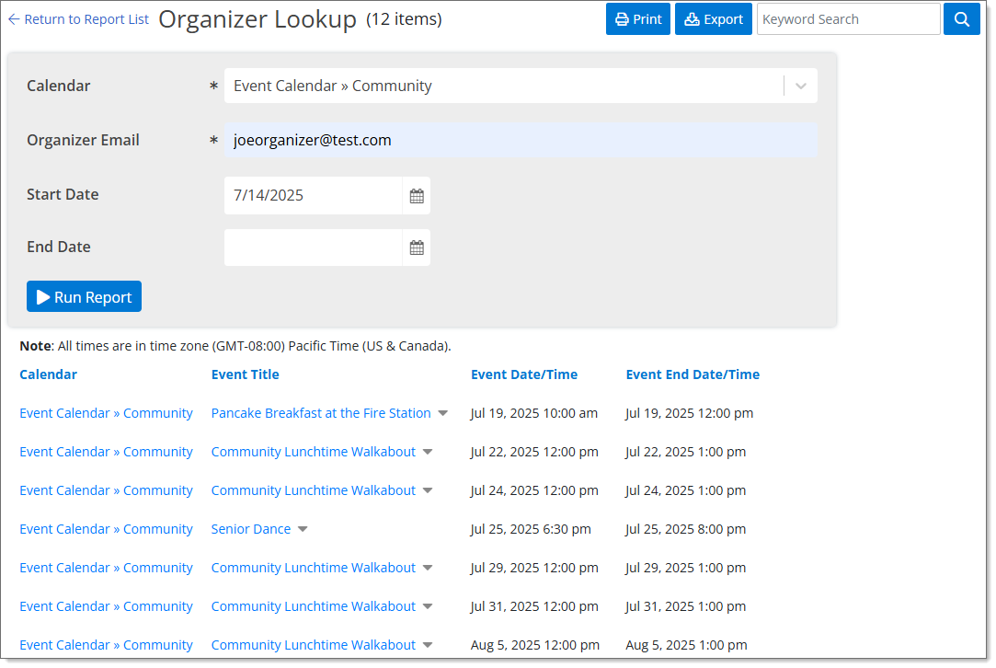Sort results by Event Date/Time column

(x=523, y=374)
